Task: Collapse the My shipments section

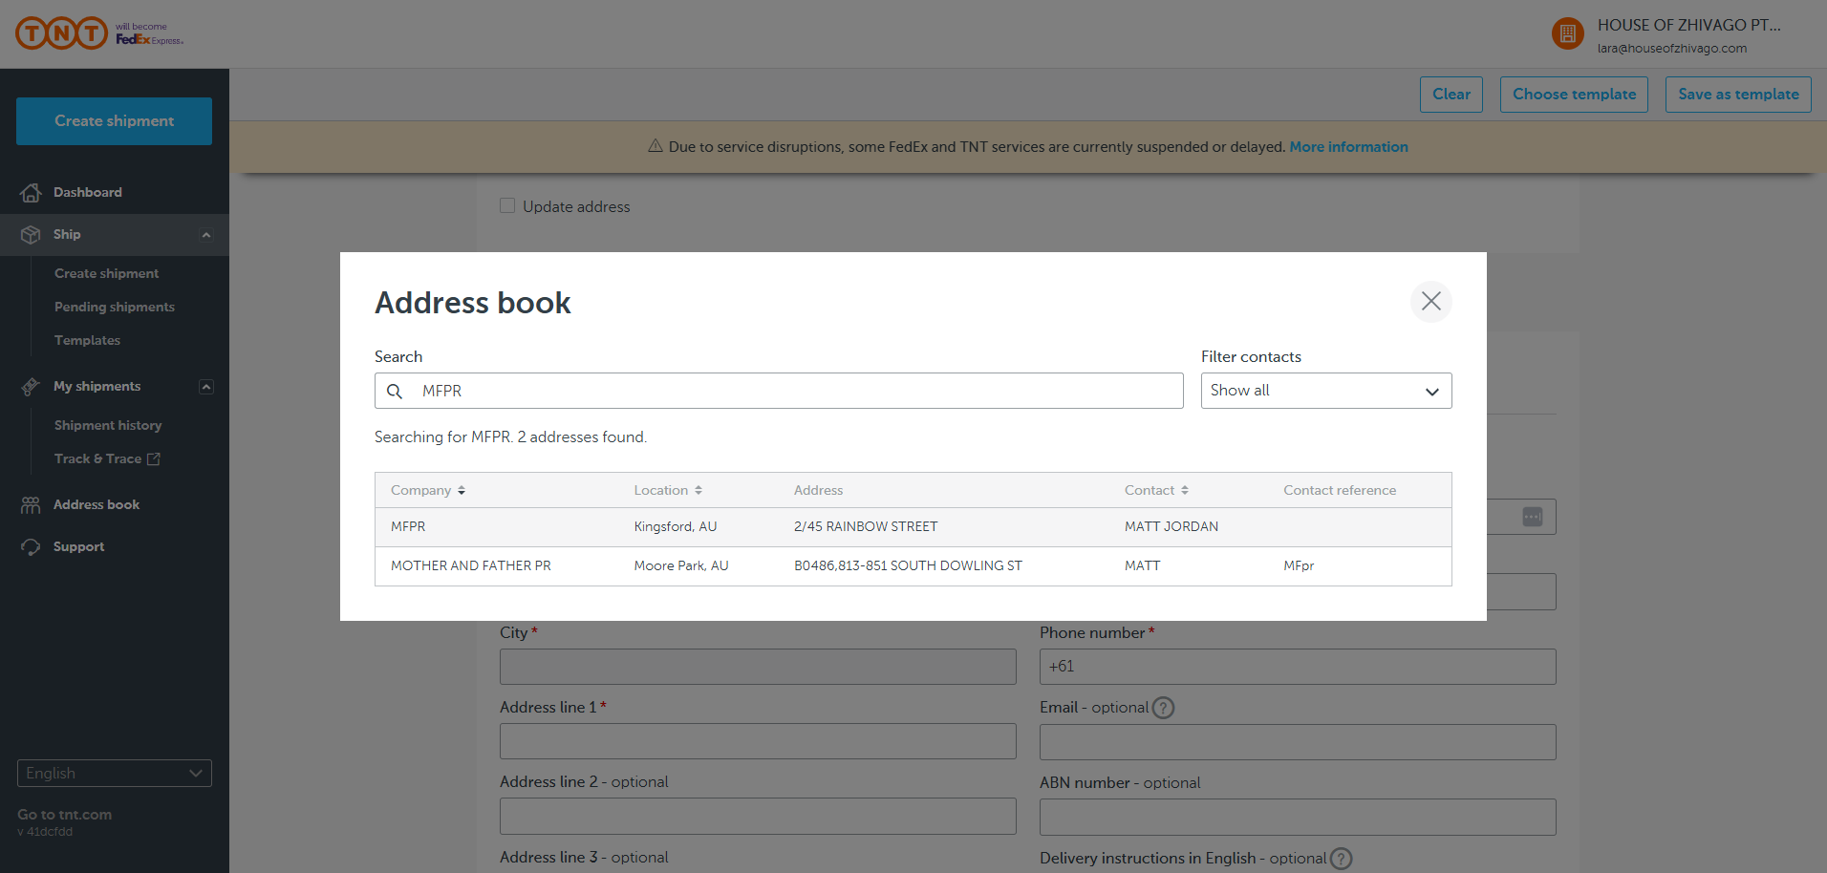Action: pyautogui.click(x=205, y=387)
